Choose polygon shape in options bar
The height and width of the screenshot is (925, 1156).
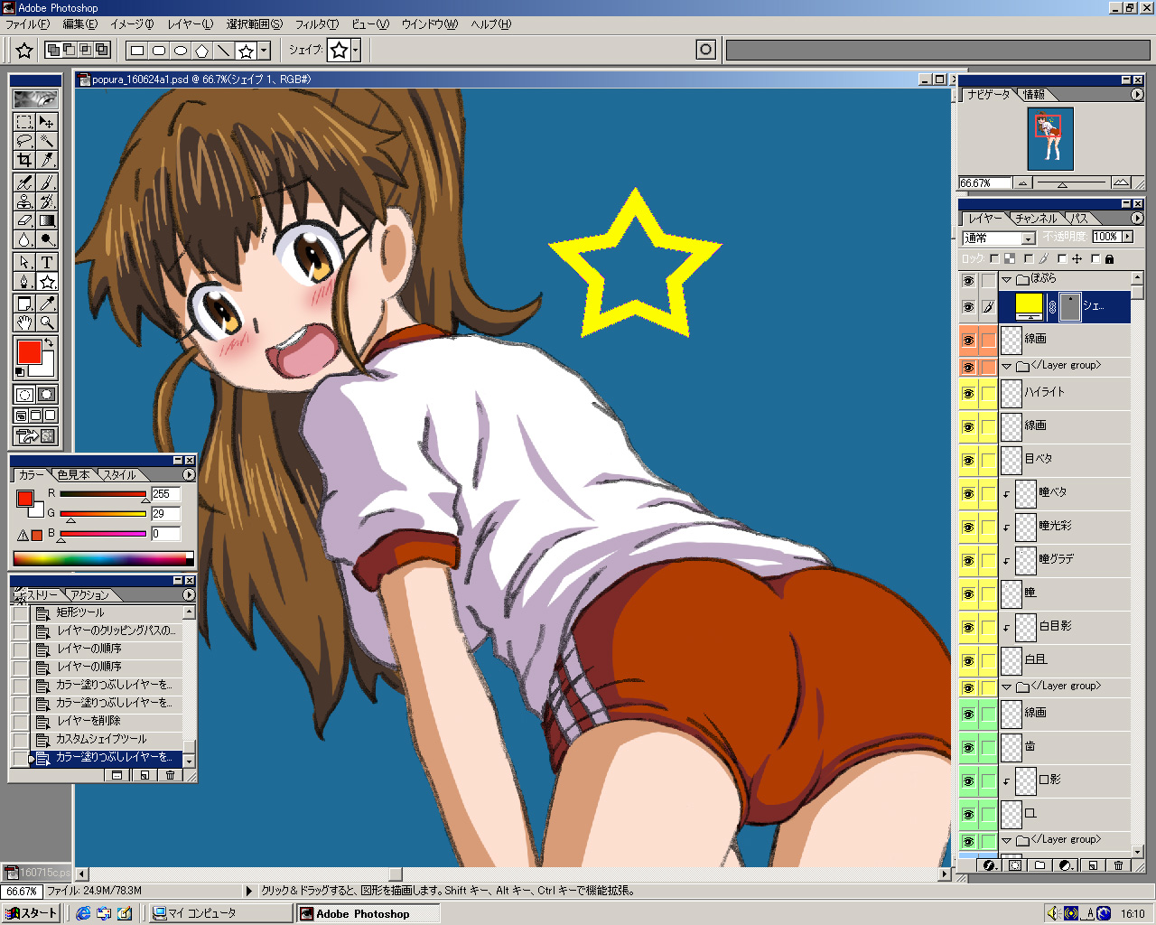click(201, 51)
